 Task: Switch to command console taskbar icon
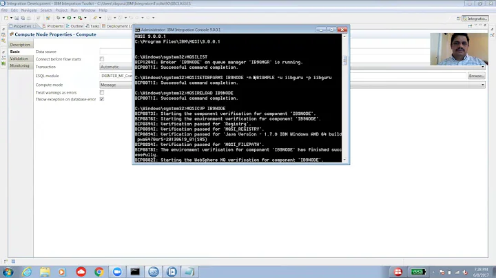pos(135,272)
